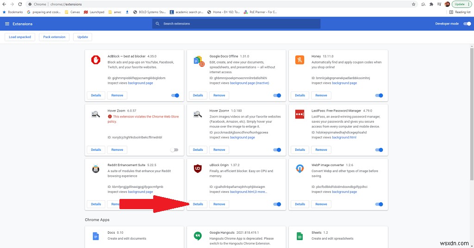Toggle Developer mode off
Image resolution: width=474 pixels, height=248 pixels.
(467, 24)
